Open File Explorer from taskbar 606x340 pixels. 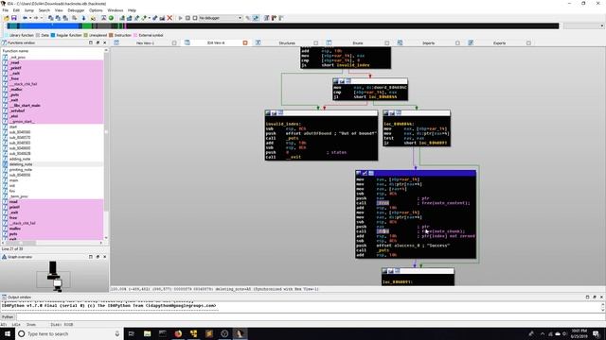point(147,333)
